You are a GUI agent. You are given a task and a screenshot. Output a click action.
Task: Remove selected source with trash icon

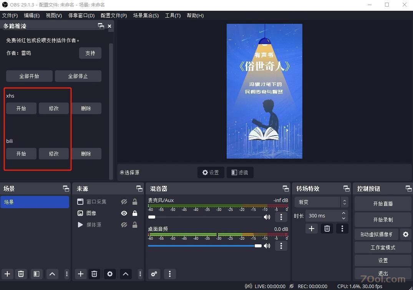point(94,274)
